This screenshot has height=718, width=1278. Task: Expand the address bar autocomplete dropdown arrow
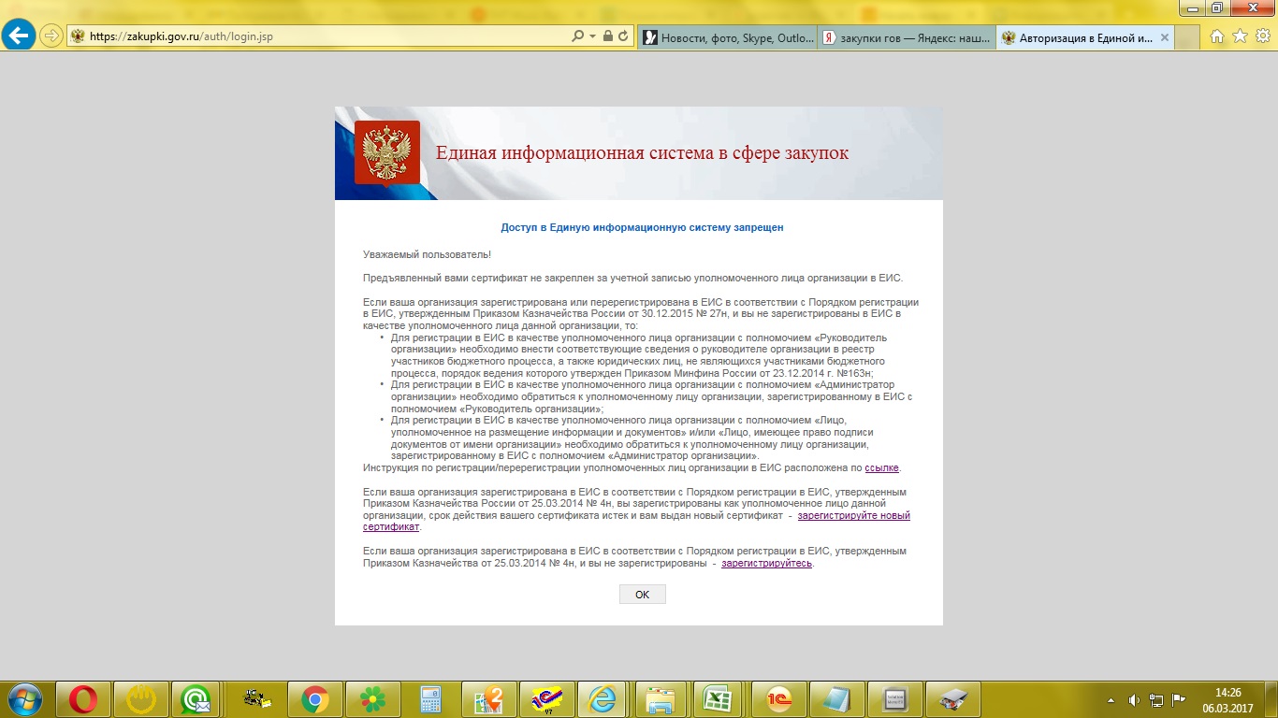(592, 36)
